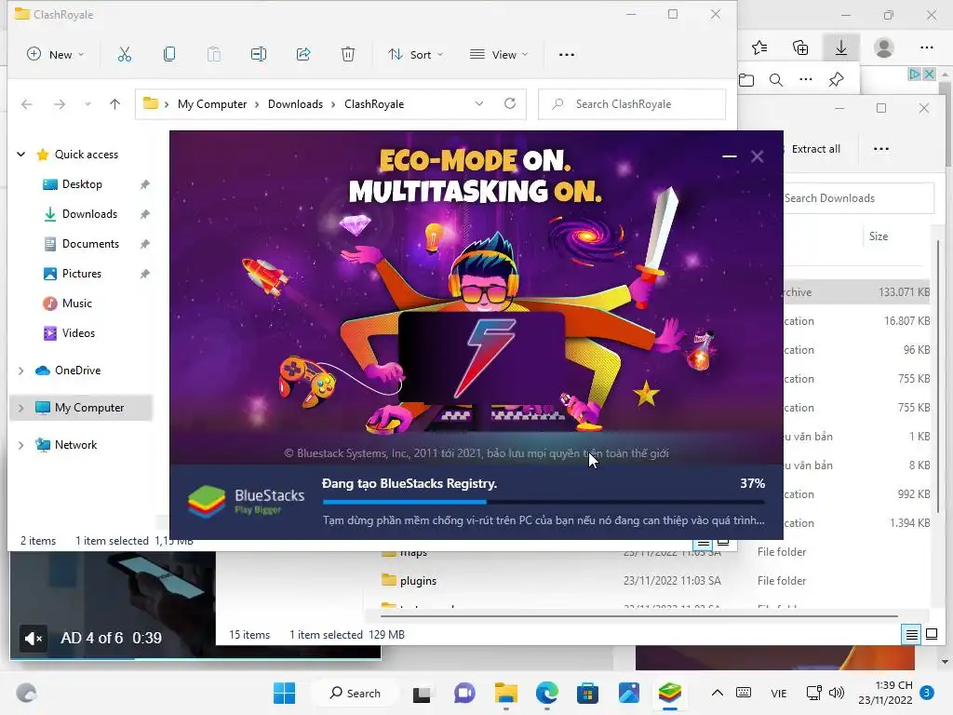Open downloads folder icon in Edge panel
The image size is (953, 715).
(746, 80)
